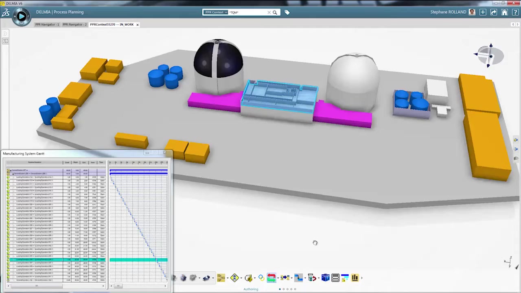Open Stephane ROLLAND profile picture
Image resolution: width=521 pixels, height=293 pixels.
point(472,12)
